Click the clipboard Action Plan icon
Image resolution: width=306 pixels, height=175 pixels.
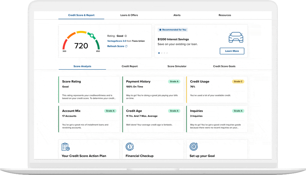65,147
